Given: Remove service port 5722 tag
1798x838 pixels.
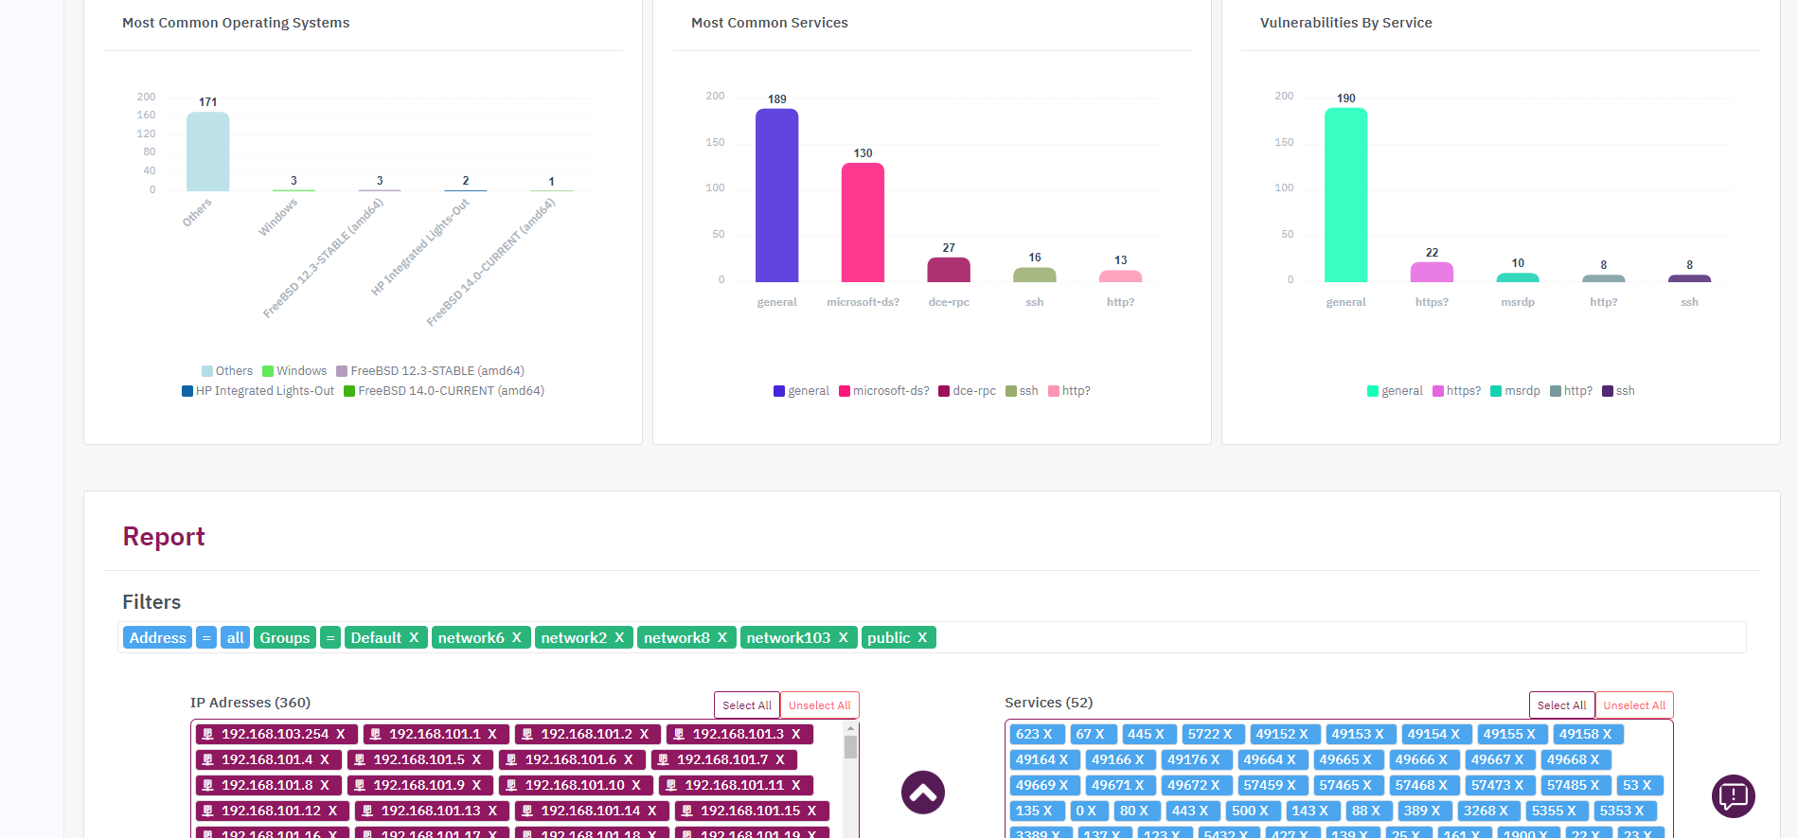Looking at the screenshot, I should tap(1228, 734).
